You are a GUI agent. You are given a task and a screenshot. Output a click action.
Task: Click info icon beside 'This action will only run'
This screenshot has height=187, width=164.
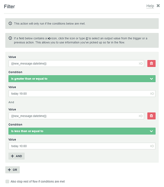click(x=10, y=24)
